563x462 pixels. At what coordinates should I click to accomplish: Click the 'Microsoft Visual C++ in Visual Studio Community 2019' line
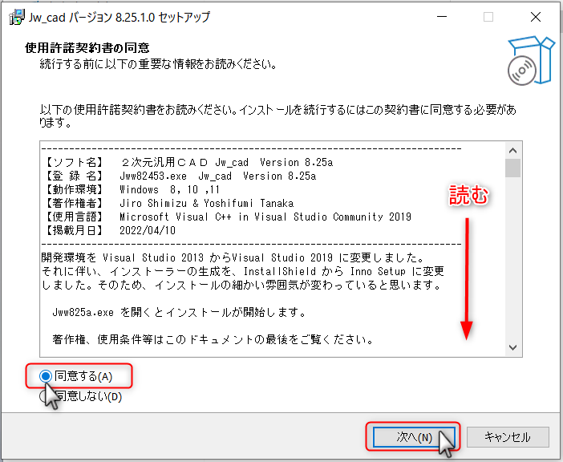pyautogui.click(x=265, y=217)
